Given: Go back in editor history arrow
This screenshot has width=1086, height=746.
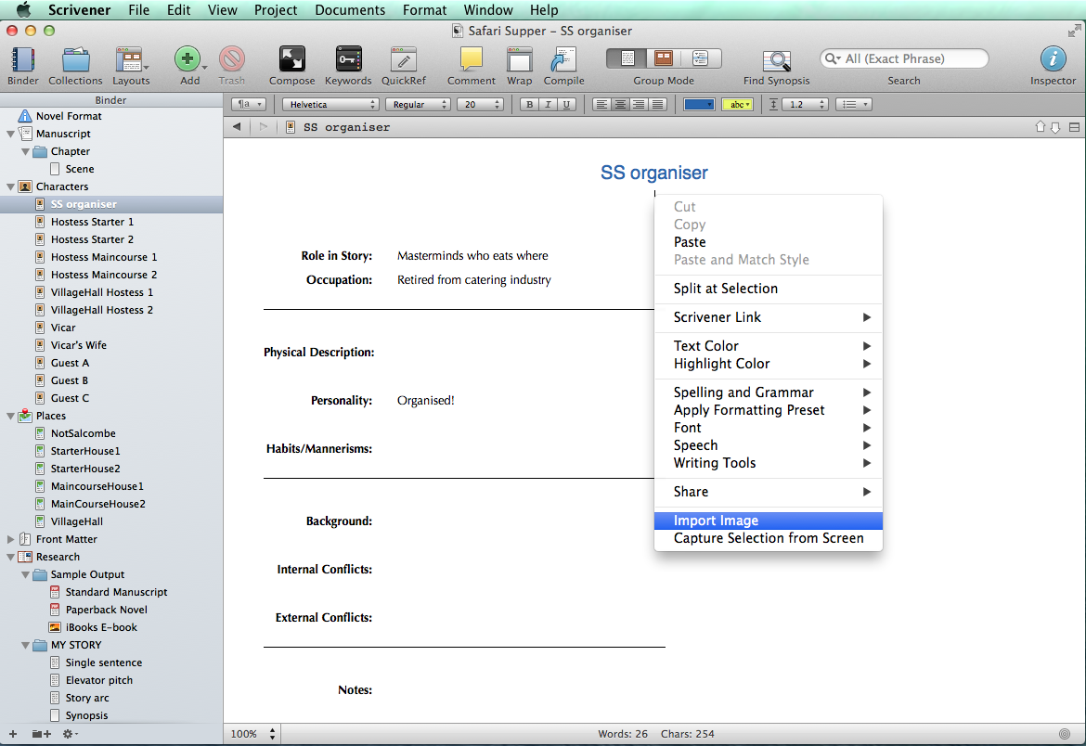Looking at the screenshot, I should [x=237, y=127].
